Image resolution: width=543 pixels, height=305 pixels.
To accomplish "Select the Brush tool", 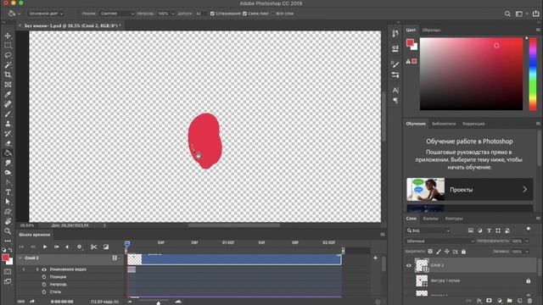I will coord(8,114).
